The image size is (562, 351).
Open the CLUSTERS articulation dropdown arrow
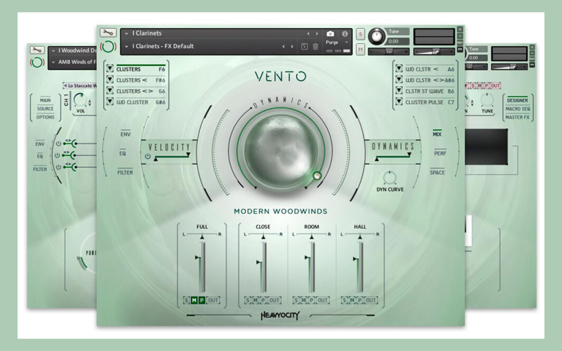110,69
